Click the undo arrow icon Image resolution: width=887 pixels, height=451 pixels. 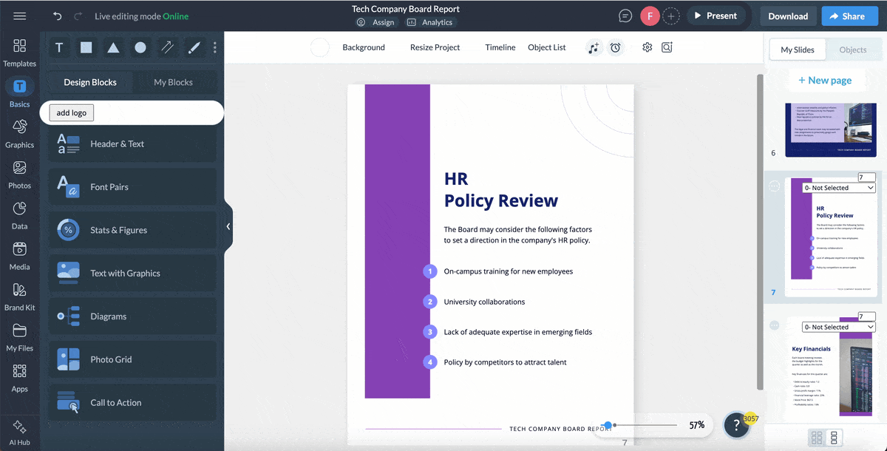(58, 16)
